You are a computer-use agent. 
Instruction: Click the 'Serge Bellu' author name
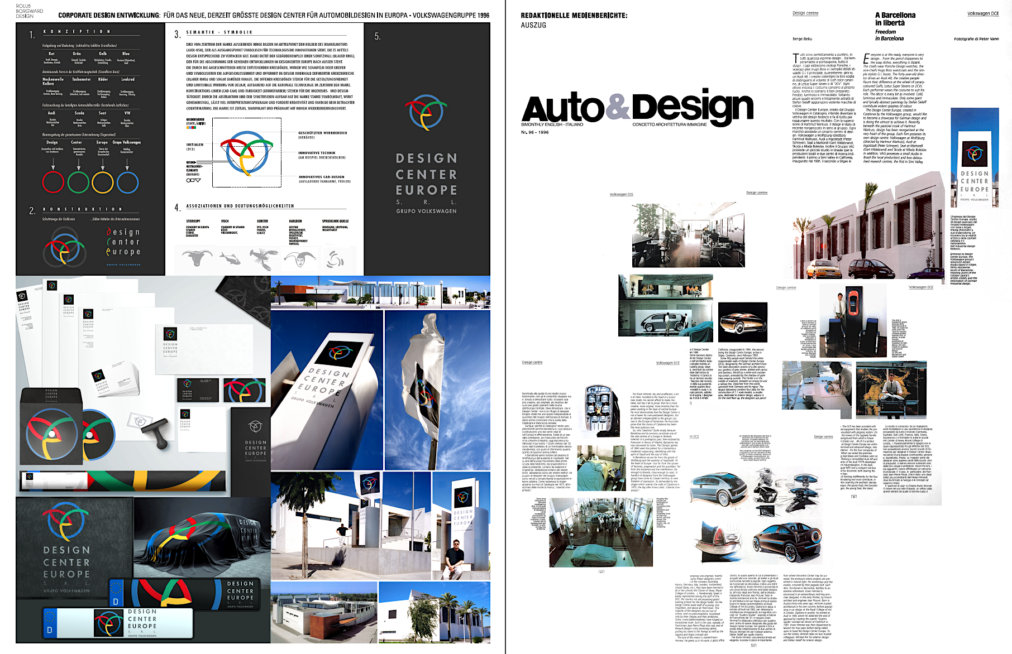tap(802, 39)
